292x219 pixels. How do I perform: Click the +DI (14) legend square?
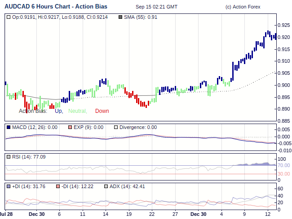[9, 186]
